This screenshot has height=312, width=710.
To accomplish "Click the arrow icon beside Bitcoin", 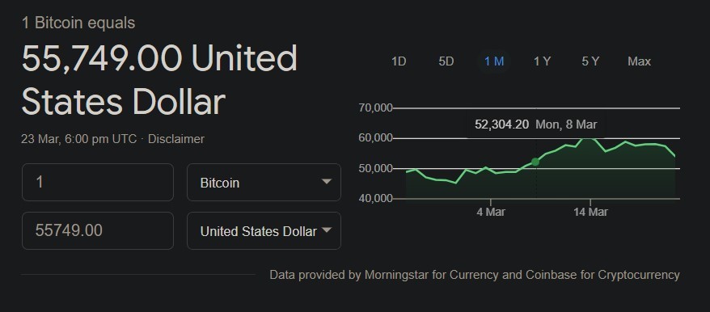I will click(326, 182).
